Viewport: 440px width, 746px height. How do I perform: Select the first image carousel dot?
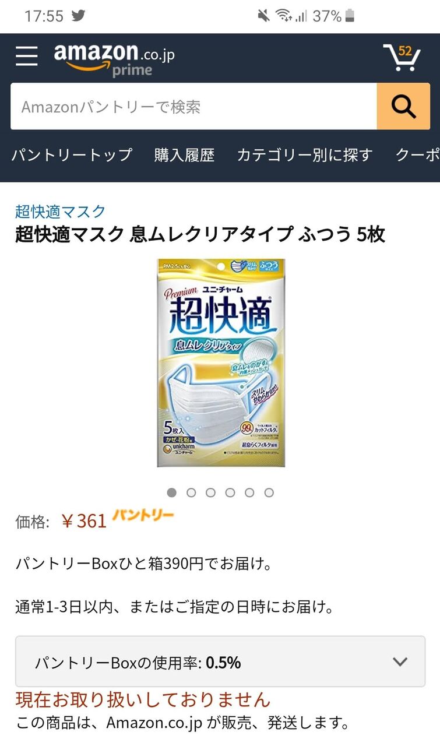(x=171, y=492)
